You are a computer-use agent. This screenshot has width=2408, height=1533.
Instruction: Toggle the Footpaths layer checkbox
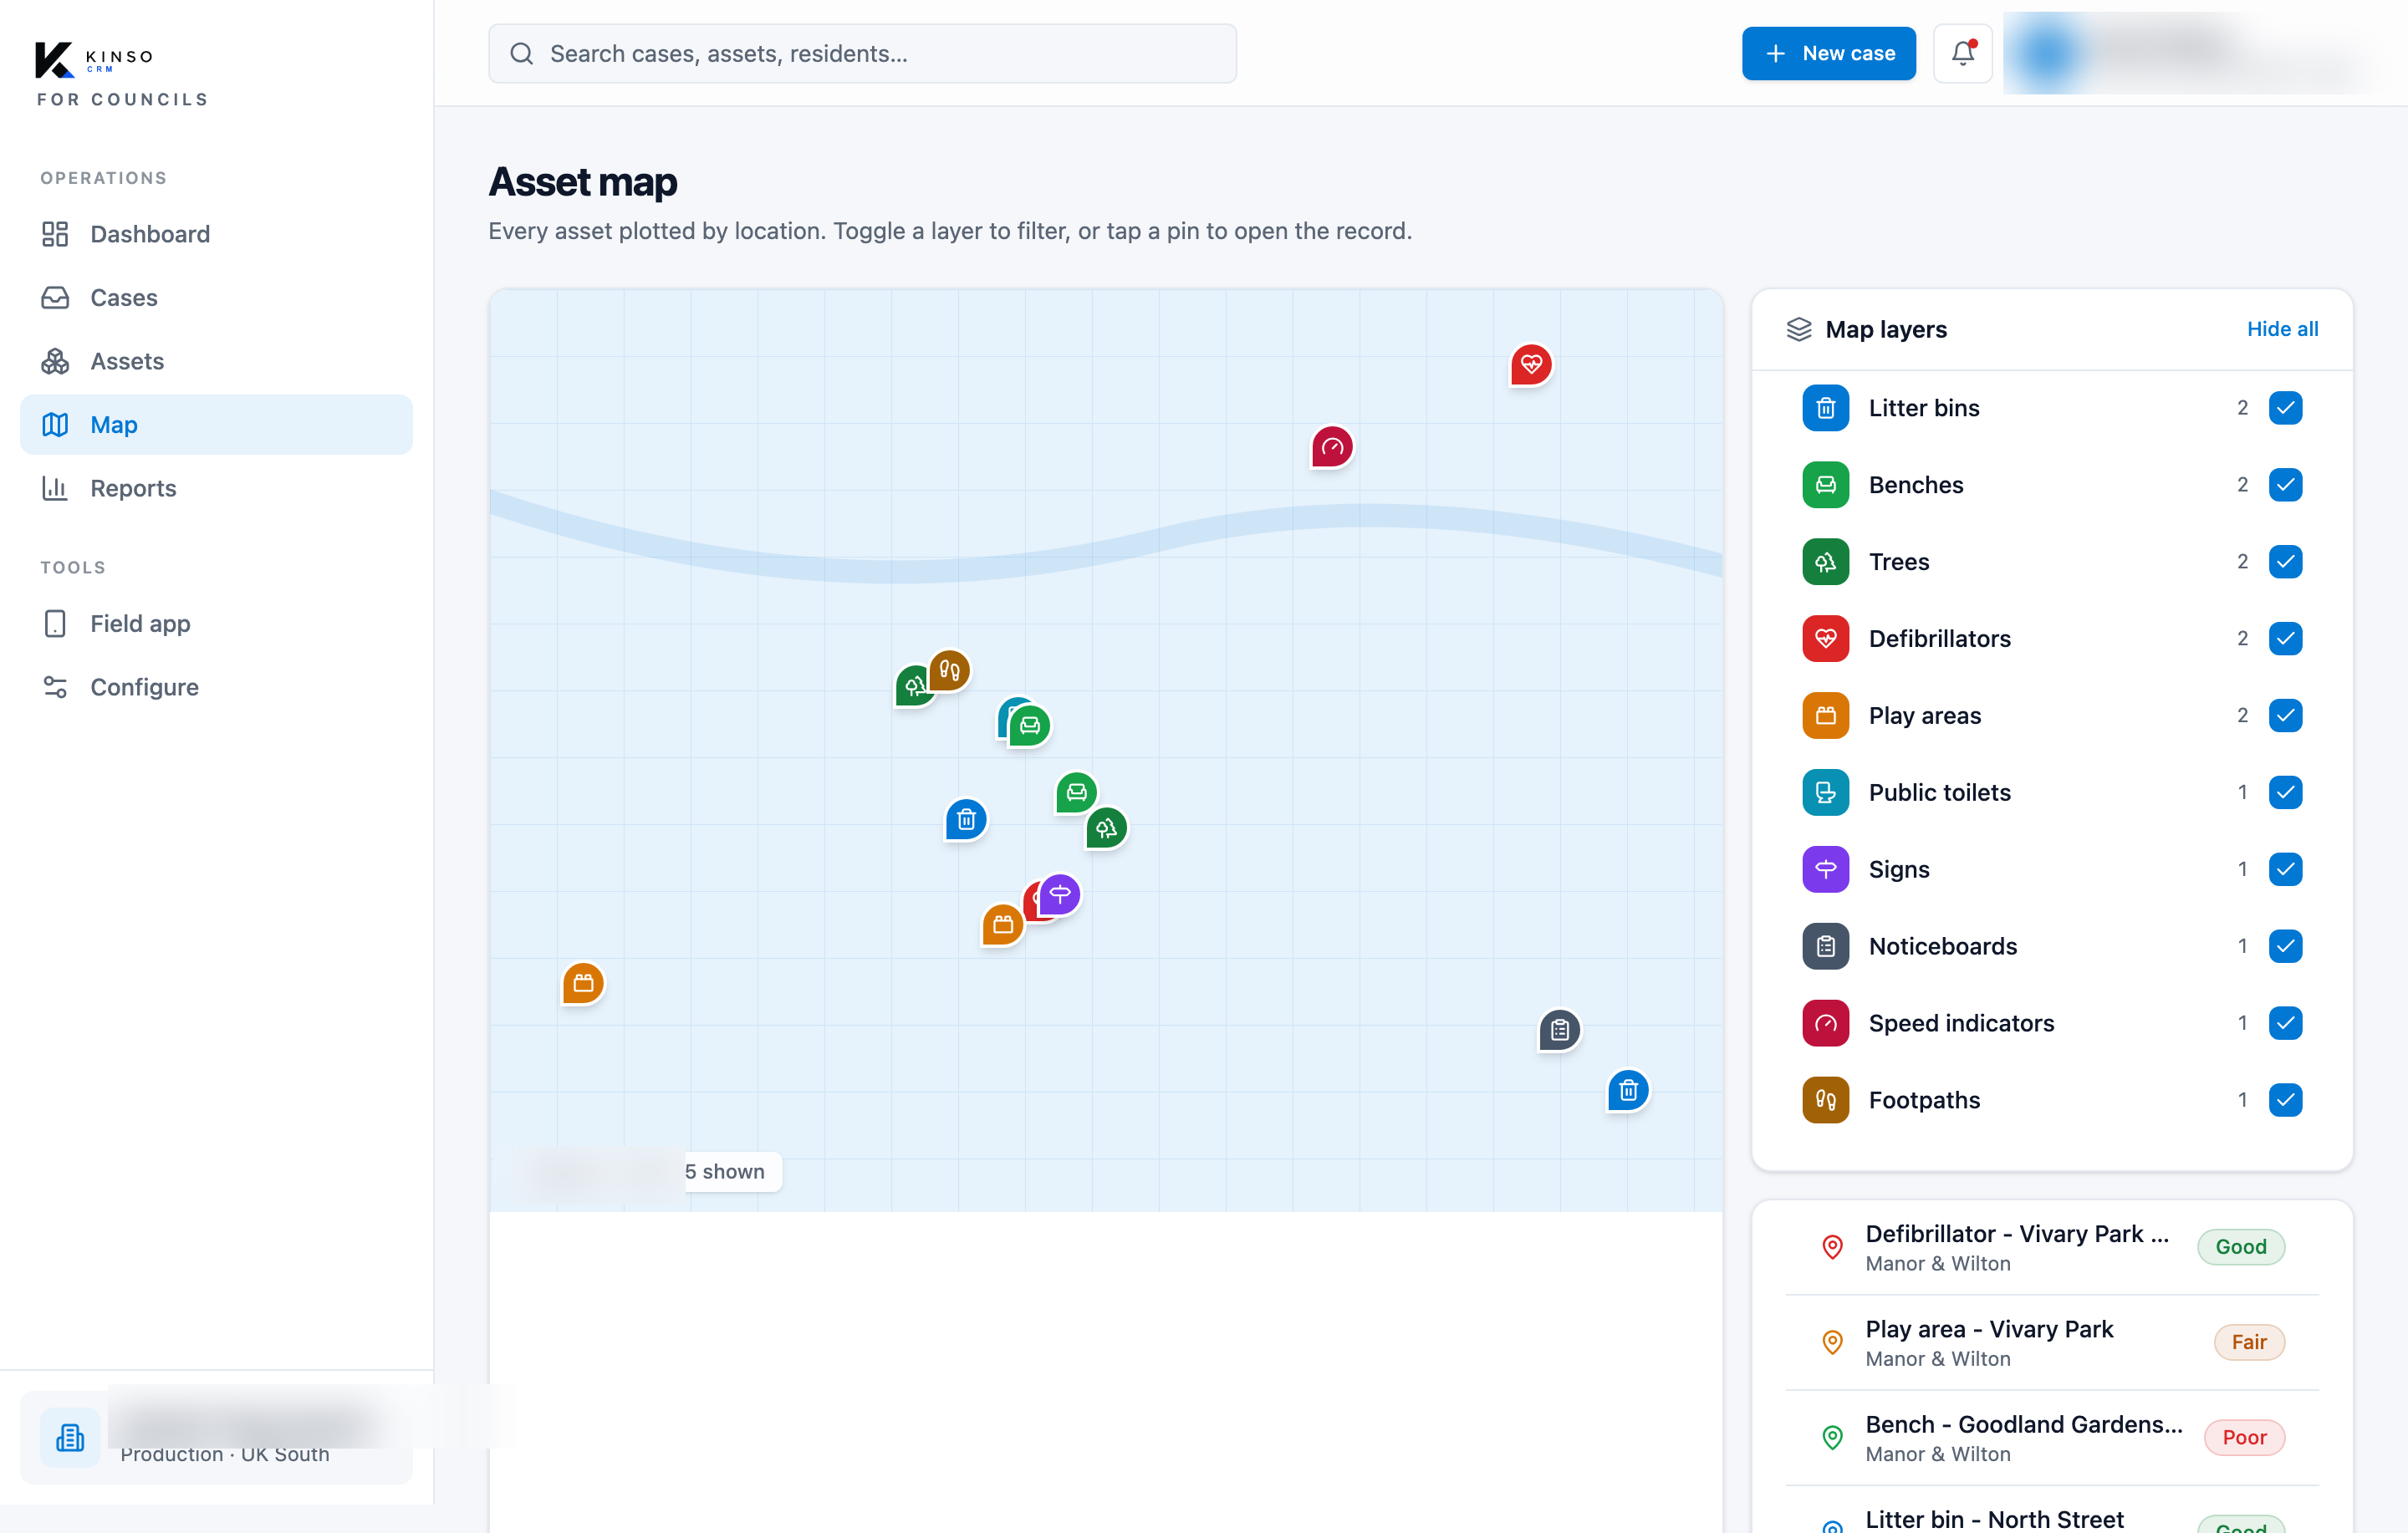(2285, 1101)
